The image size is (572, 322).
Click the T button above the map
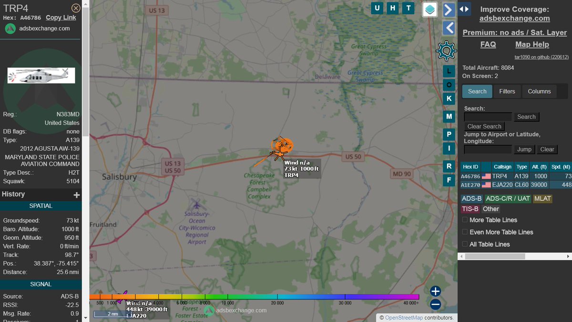[x=408, y=8]
